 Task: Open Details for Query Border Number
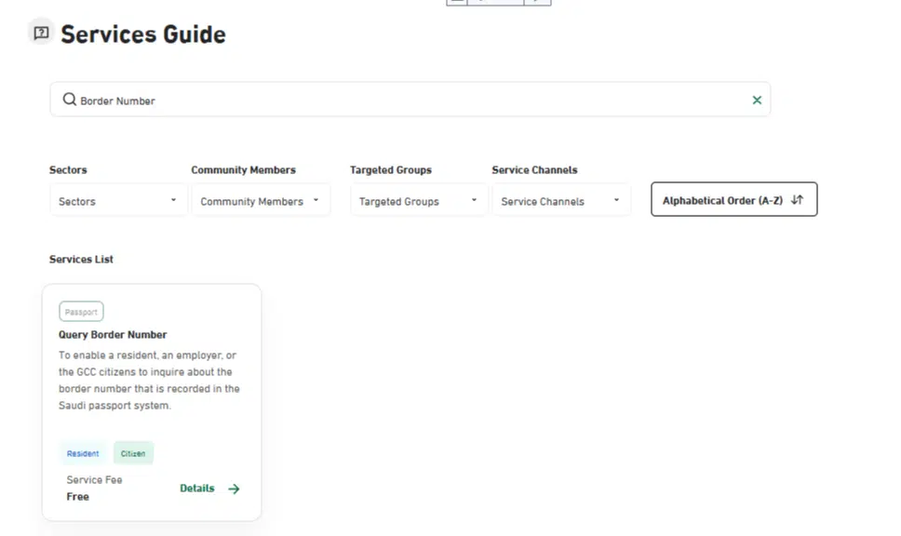pos(198,488)
